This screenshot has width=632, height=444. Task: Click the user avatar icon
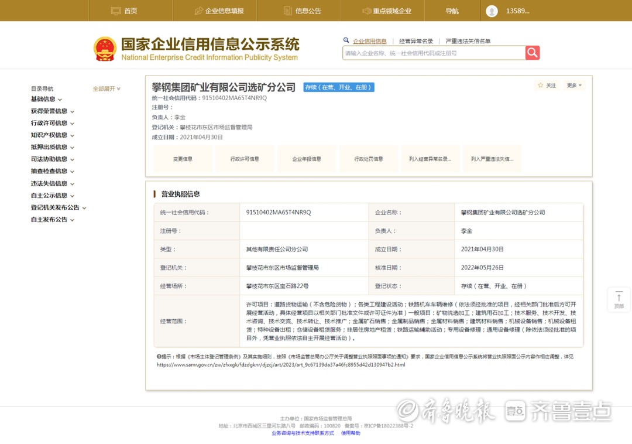[492, 11]
